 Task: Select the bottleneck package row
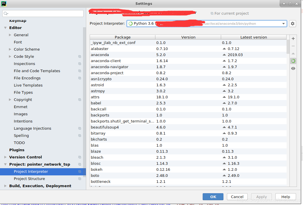pyautogui.click(x=188, y=181)
